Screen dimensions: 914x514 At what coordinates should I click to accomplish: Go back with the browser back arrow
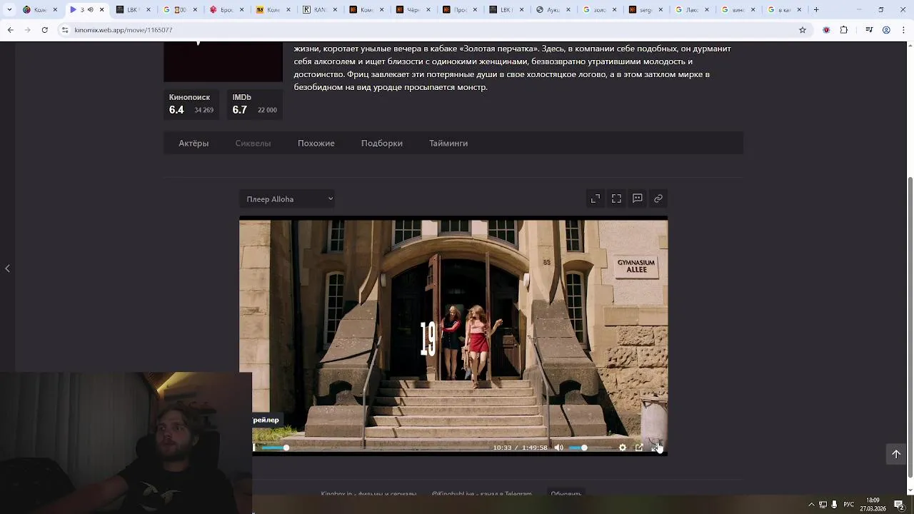[10, 30]
